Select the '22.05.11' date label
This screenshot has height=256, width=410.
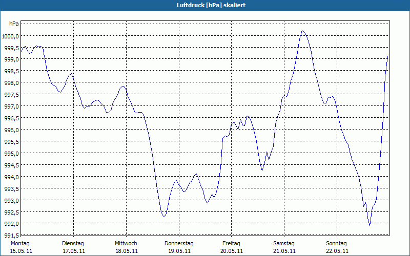(337, 251)
